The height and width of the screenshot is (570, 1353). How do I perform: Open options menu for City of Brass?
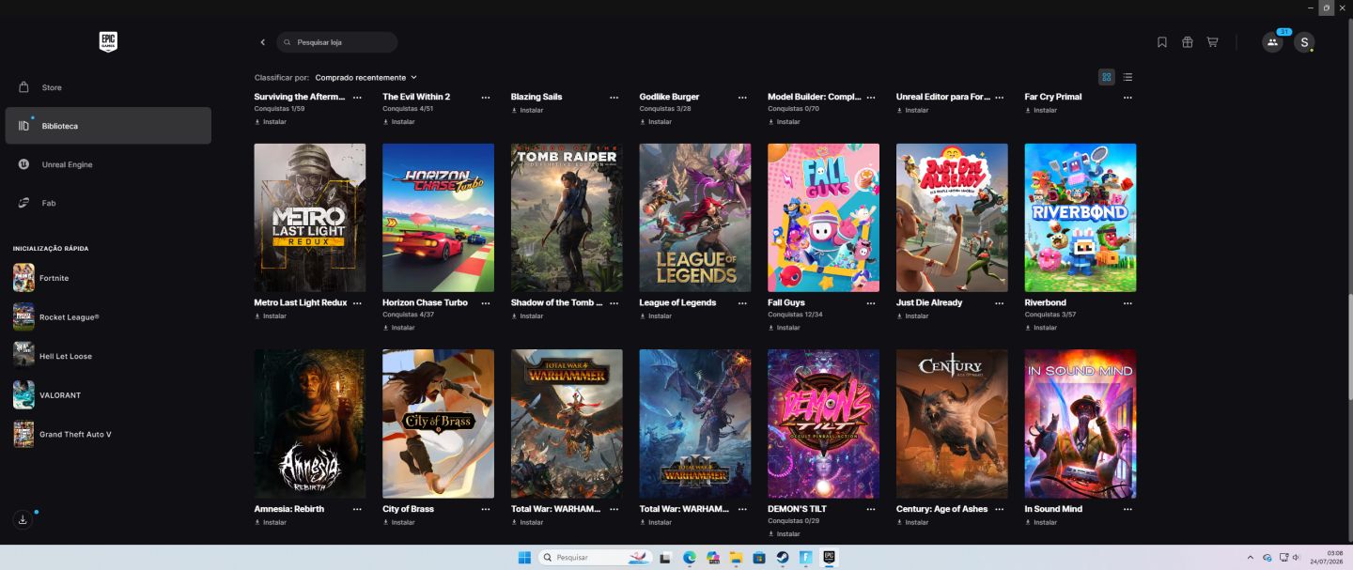[486, 509]
